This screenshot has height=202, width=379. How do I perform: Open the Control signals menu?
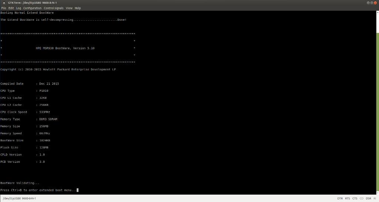tap(53, 8)
